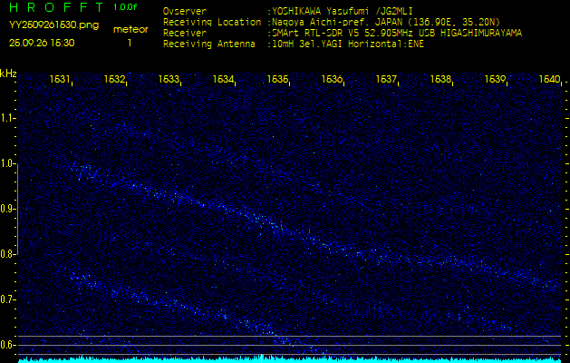
Task: Click the 0.7 frequency axis label
Action: [9, 299]
